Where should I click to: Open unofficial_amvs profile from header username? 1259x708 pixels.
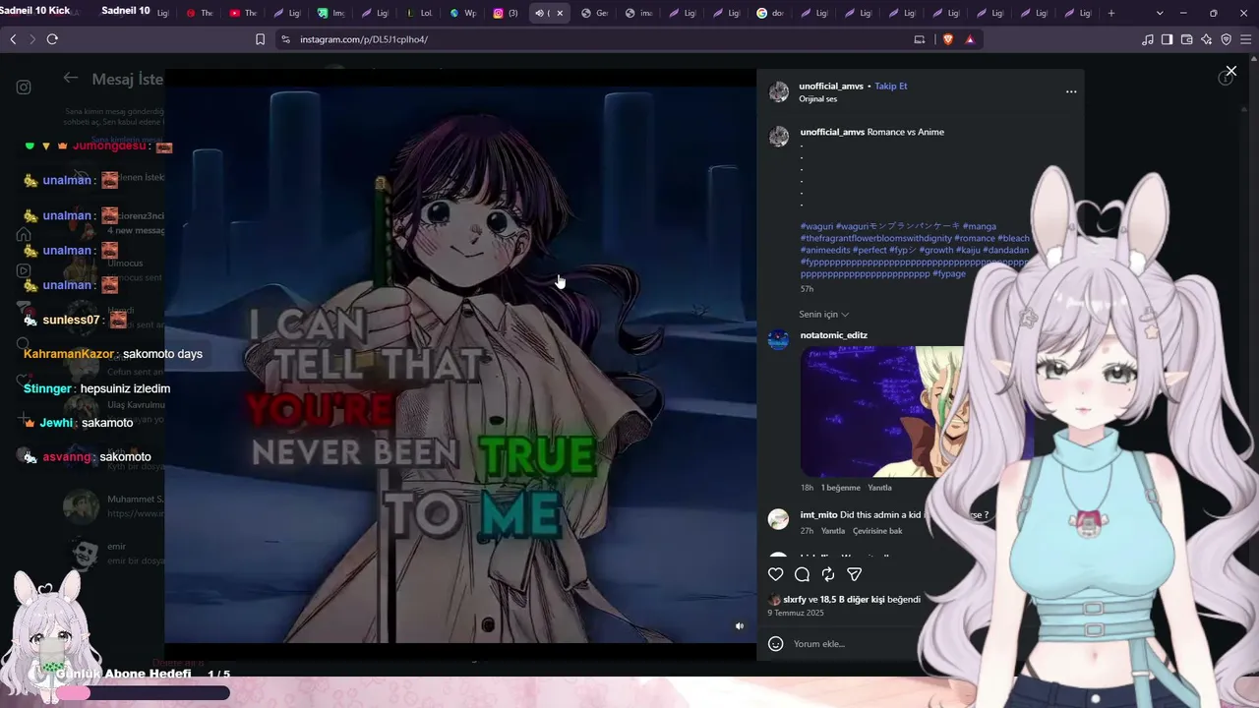[831, 87]
